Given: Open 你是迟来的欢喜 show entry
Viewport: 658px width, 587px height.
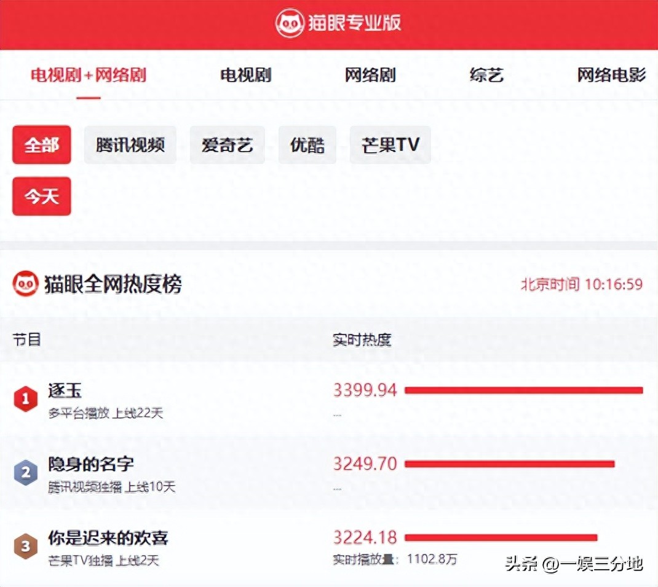Looking at the screenshot, I should pos(108,538).
